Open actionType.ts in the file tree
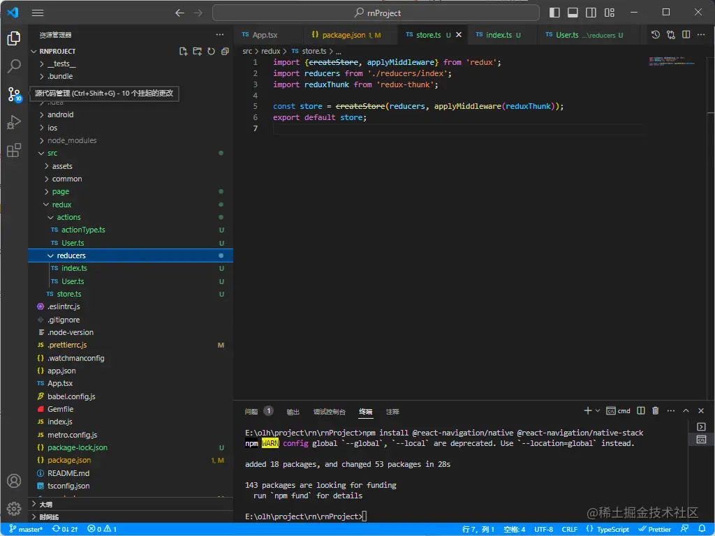The image size is (715, 536). tap(83, 230)
